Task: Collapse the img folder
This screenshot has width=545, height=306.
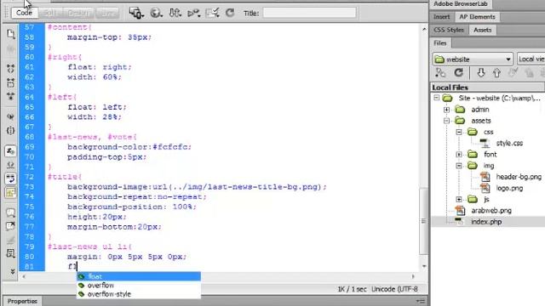Action: [459, 166]
